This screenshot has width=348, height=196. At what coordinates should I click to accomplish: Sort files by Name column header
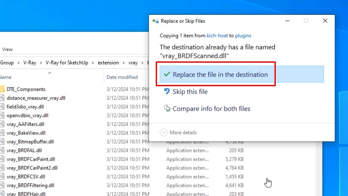coord(6,77)
